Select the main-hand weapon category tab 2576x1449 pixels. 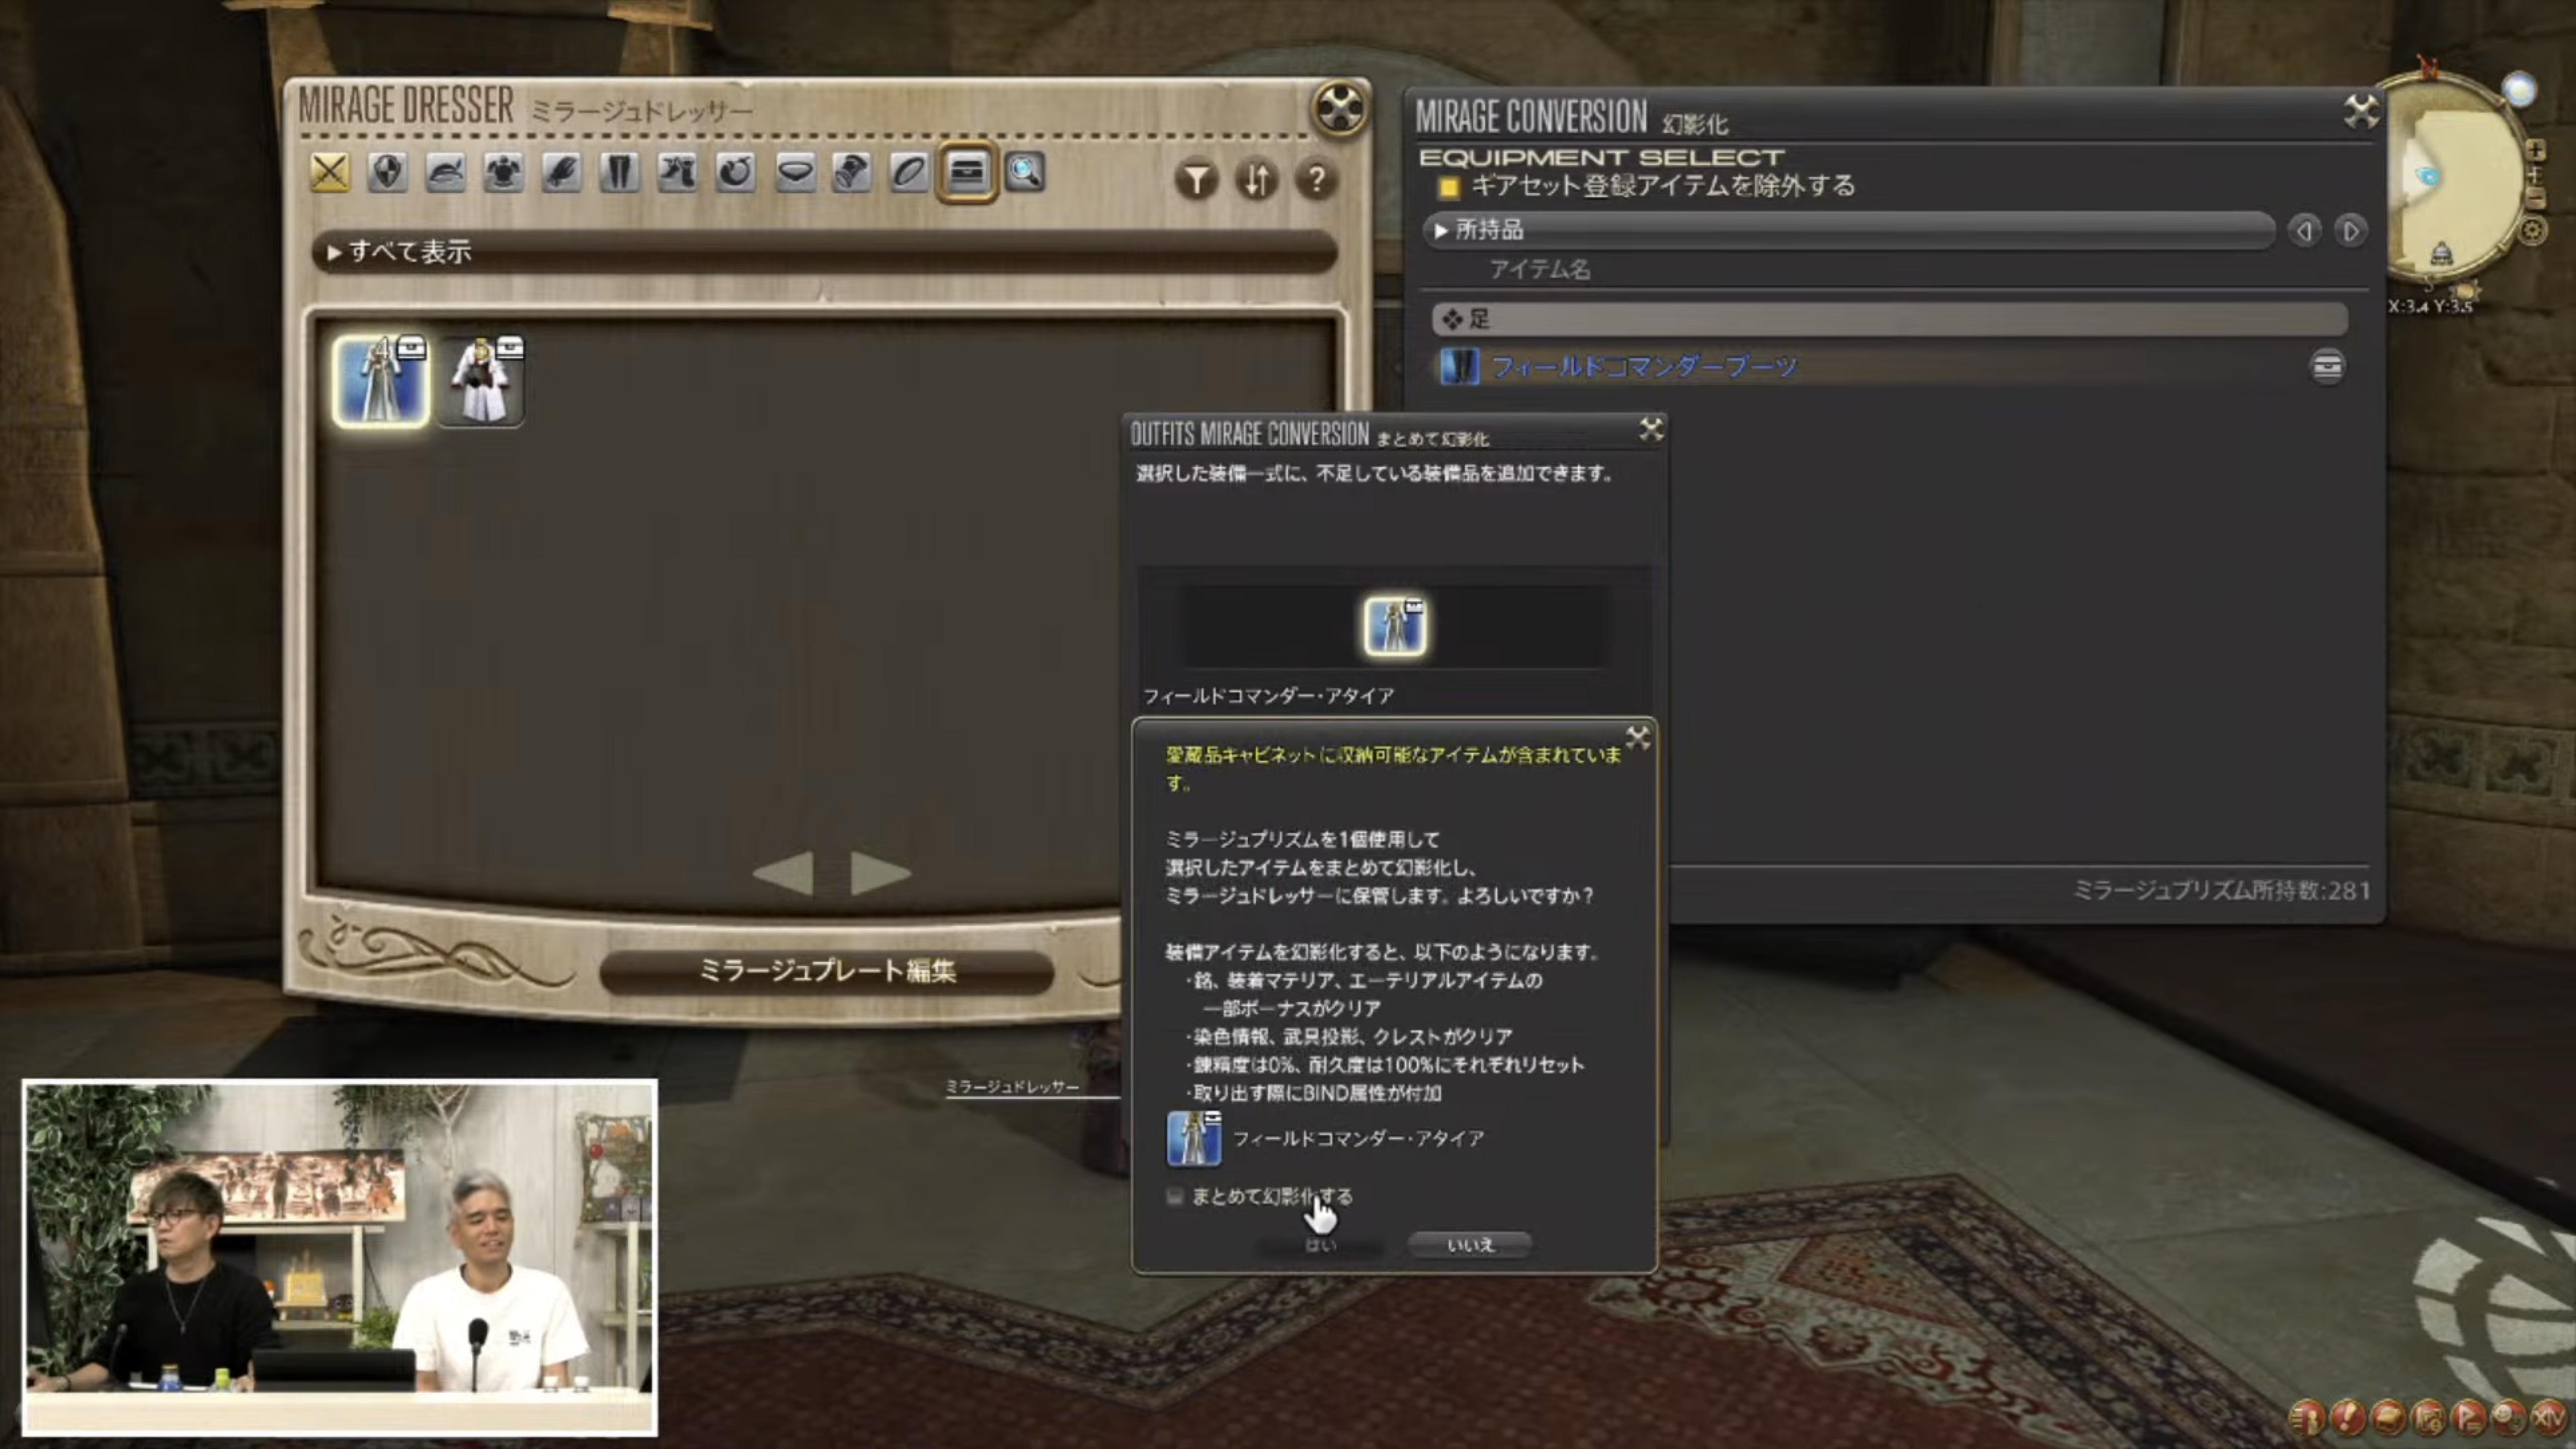click(x=330, y=173)
